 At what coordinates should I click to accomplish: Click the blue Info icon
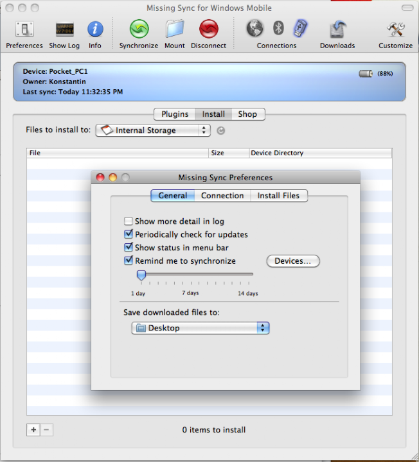[95, 29]
